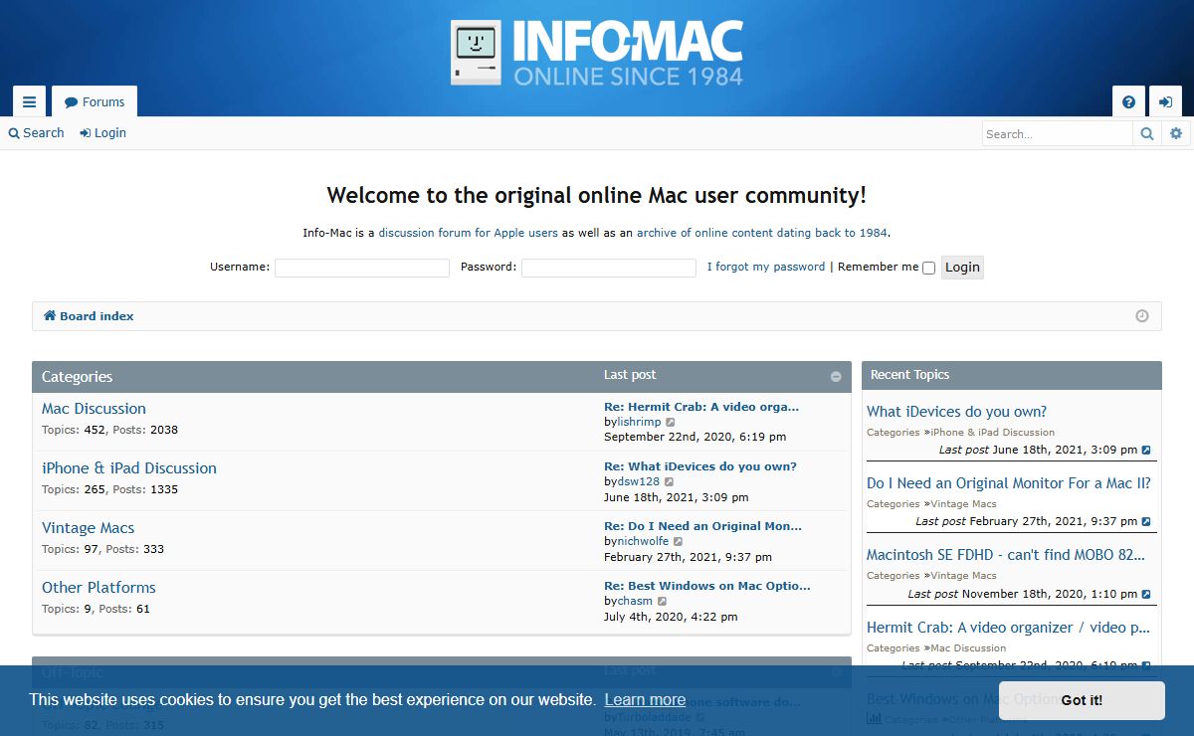View nichwolfe's user profile
Image resolution: width=1194 pixels, height=736 pixels.
click(643, 541)
